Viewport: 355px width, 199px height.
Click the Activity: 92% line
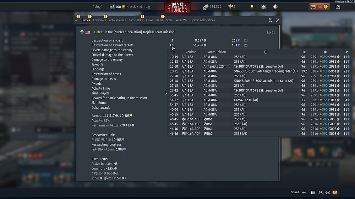point(100,121)
